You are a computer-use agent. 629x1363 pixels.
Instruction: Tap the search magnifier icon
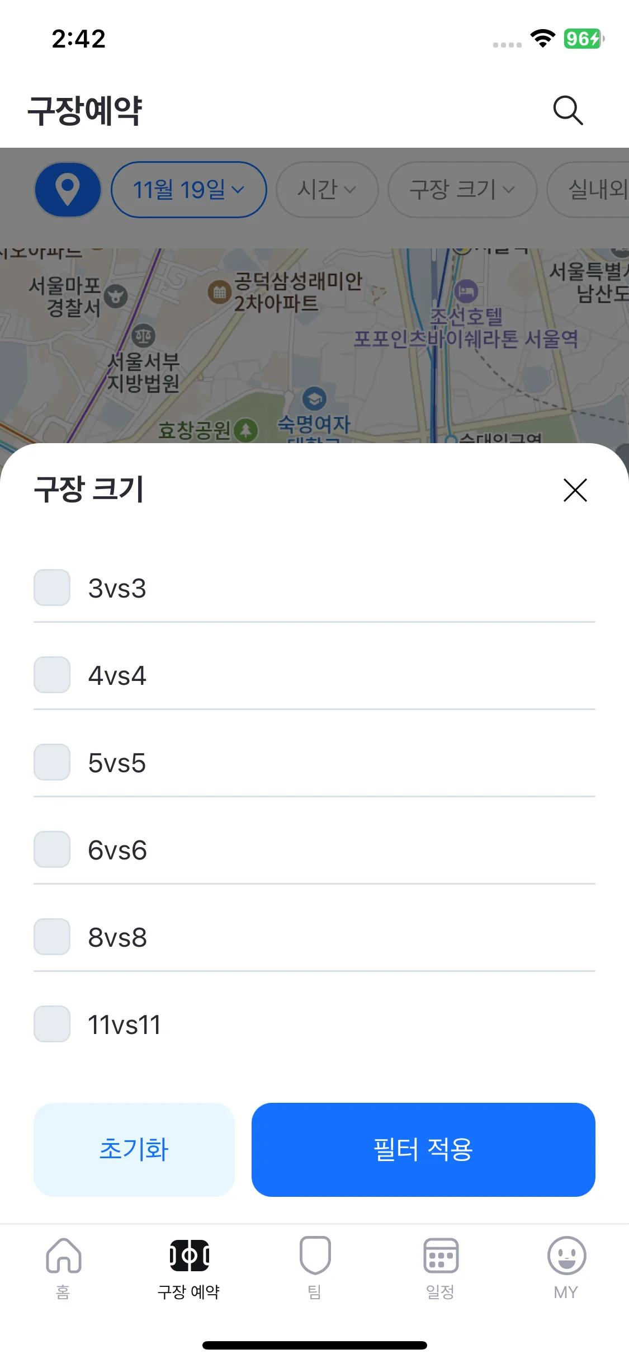click(567, 110)
